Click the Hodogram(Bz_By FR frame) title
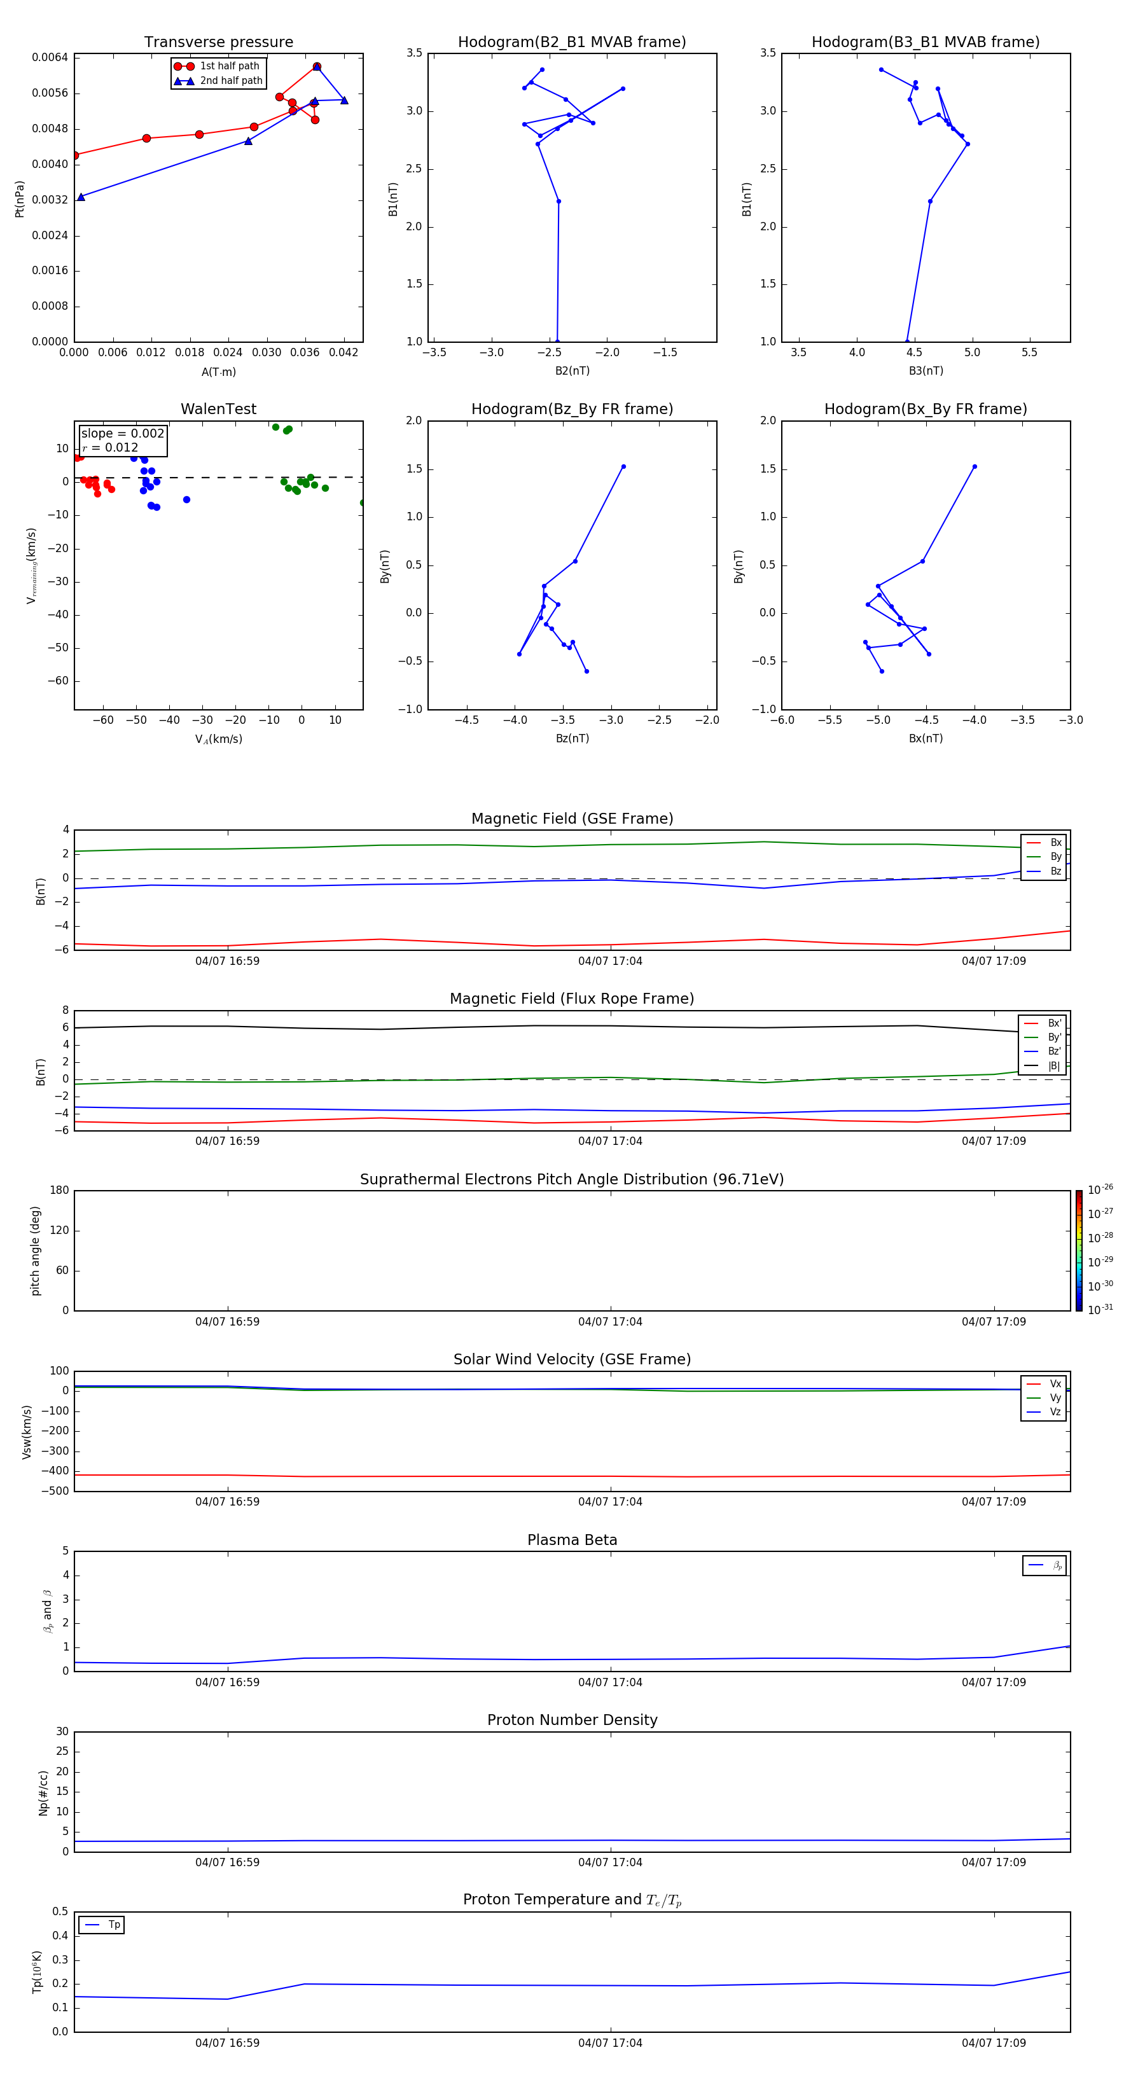The width and height of the screenshot is (1145, 2099). pos(571,409)
